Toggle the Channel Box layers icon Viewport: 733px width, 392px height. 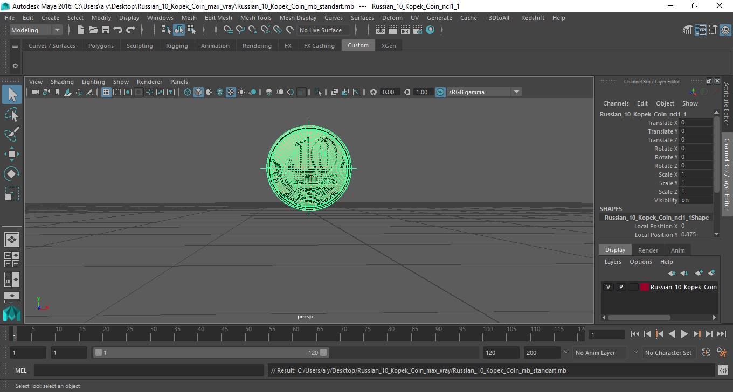pos(725,30)
